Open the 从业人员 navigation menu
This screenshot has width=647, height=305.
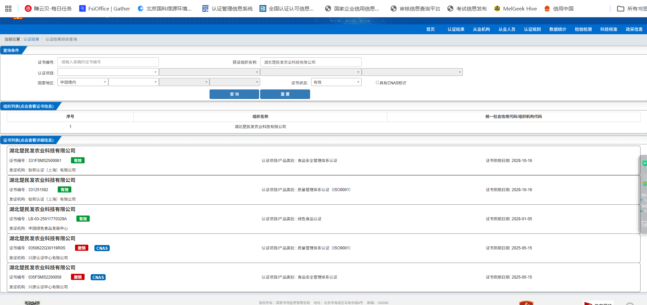coord(507,29)
